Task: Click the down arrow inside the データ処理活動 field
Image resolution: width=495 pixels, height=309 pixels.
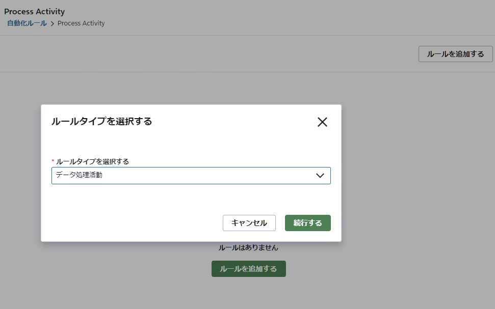Action: click(320, 176)
